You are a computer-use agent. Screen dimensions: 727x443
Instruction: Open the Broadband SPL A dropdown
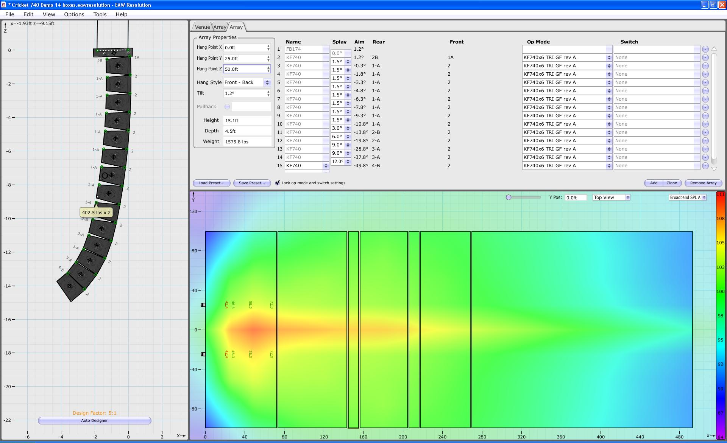click(x=687, y=197)
